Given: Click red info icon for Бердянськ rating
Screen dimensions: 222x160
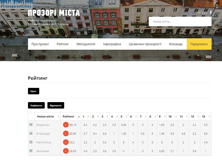Looking at the screenshot, I should [66, 125].
